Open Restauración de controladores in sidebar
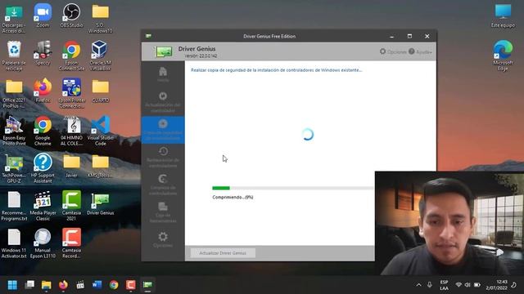Image resolution: width=524 pixels, height=294 pixels. pos(163,158)
